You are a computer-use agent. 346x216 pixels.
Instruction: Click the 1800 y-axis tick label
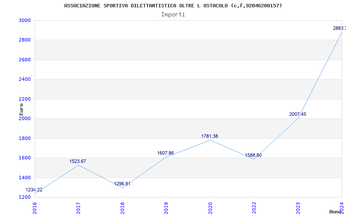click(x=25, y=138)
